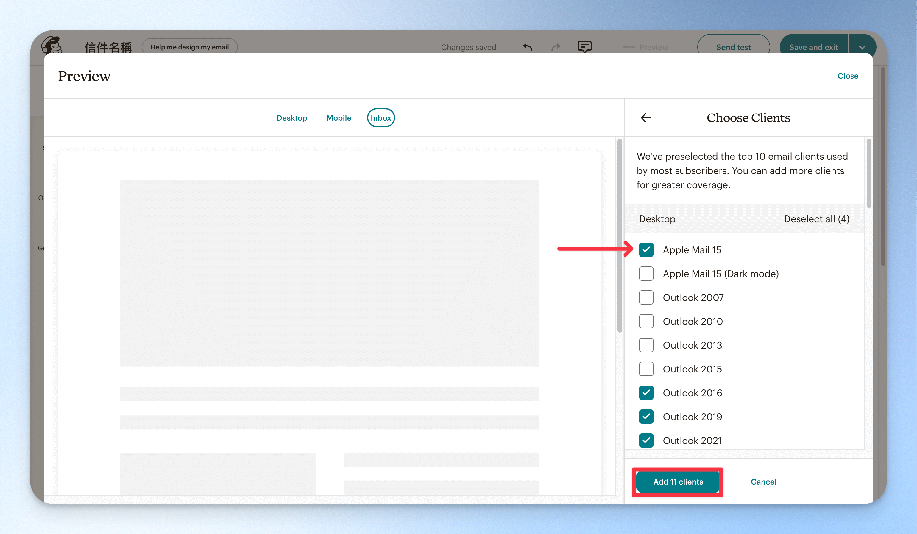Select the Outlook 2013 checkbox
The width and height of the screenshot is (917, 534).
pos(646,345)
